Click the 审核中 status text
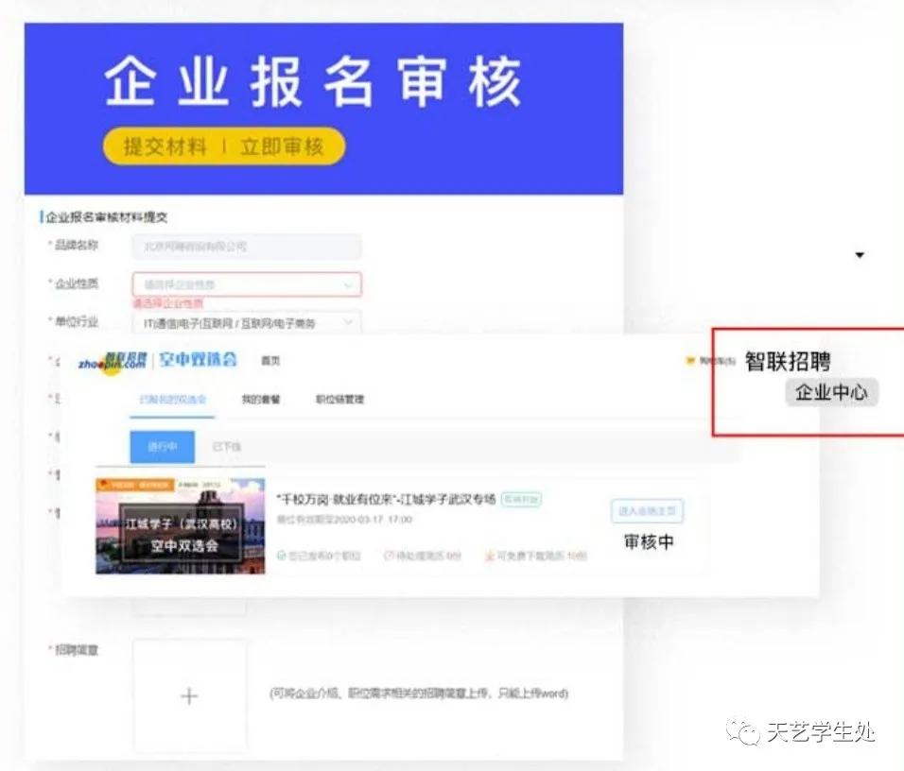904x771 pixels. (649, 542)
